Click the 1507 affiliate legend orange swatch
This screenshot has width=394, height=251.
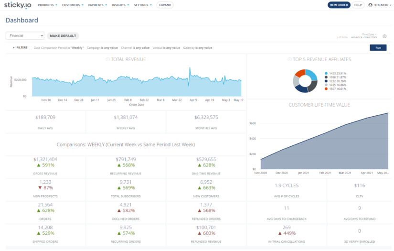click(x=326, y=89)
